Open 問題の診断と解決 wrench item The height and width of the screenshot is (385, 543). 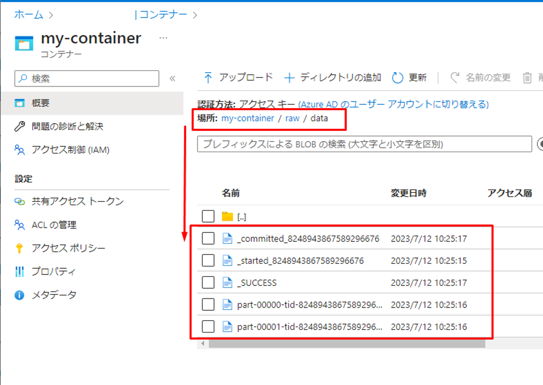pos(67,126)
